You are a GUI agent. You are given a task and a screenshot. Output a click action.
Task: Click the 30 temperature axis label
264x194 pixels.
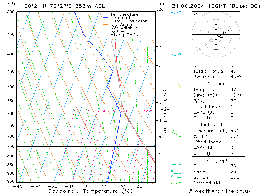click(140, 186)
